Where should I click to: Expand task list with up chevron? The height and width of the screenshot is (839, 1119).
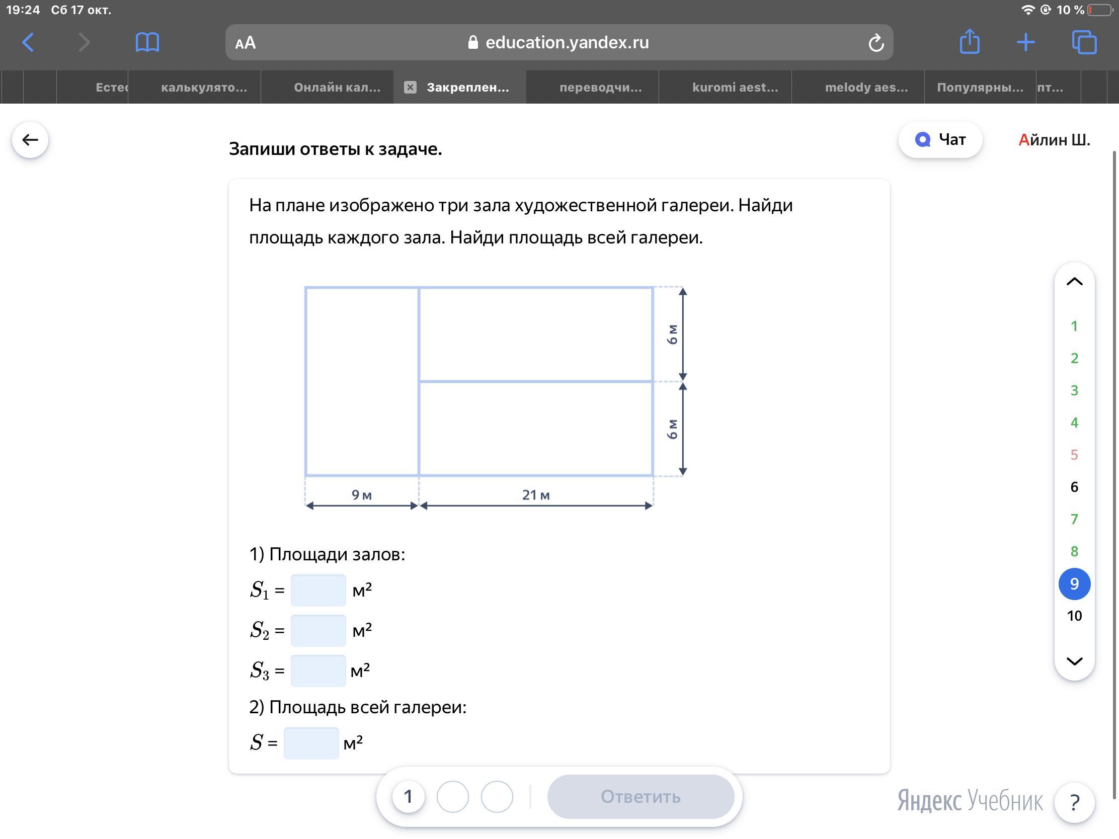coord(1075,282)
